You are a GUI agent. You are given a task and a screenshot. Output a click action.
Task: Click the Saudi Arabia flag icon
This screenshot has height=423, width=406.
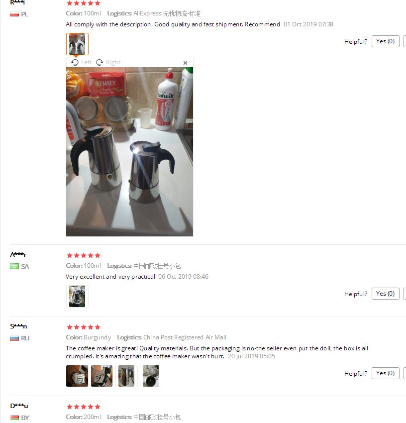click(x=14, y=266)
